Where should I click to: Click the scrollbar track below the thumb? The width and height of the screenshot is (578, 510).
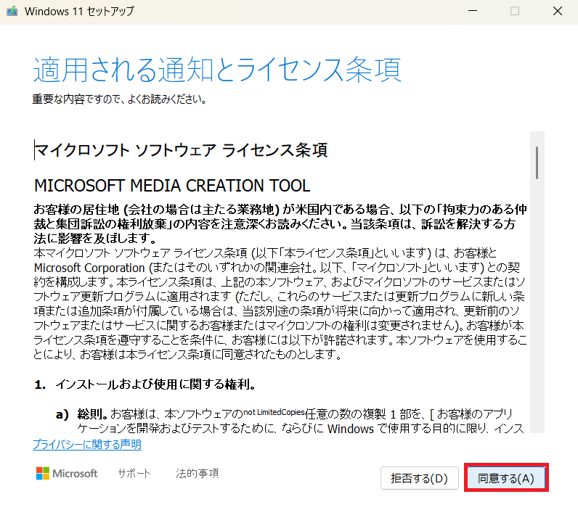(x=537, y=305)
